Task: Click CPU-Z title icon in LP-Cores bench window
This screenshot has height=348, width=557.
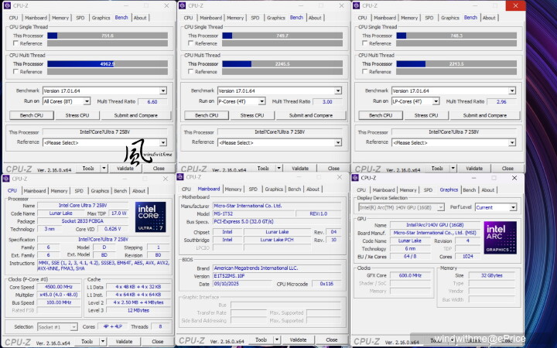Action: tap(357, 5)
